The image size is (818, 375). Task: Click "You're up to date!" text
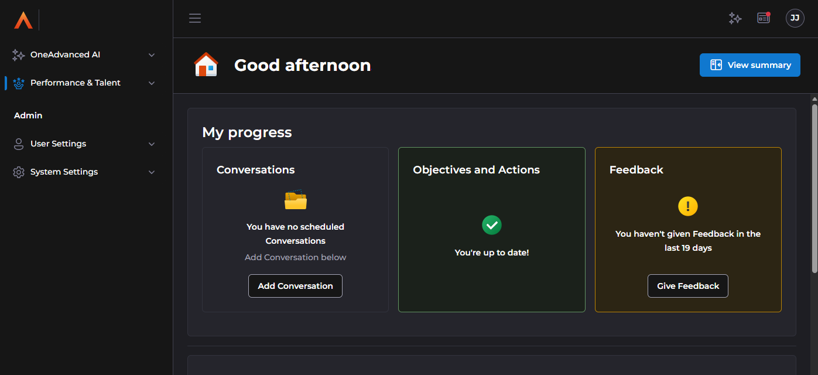(x=492, y=253)
